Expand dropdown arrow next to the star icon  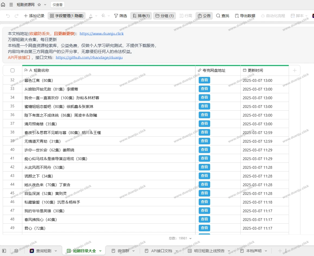click(x=45, y=5)
